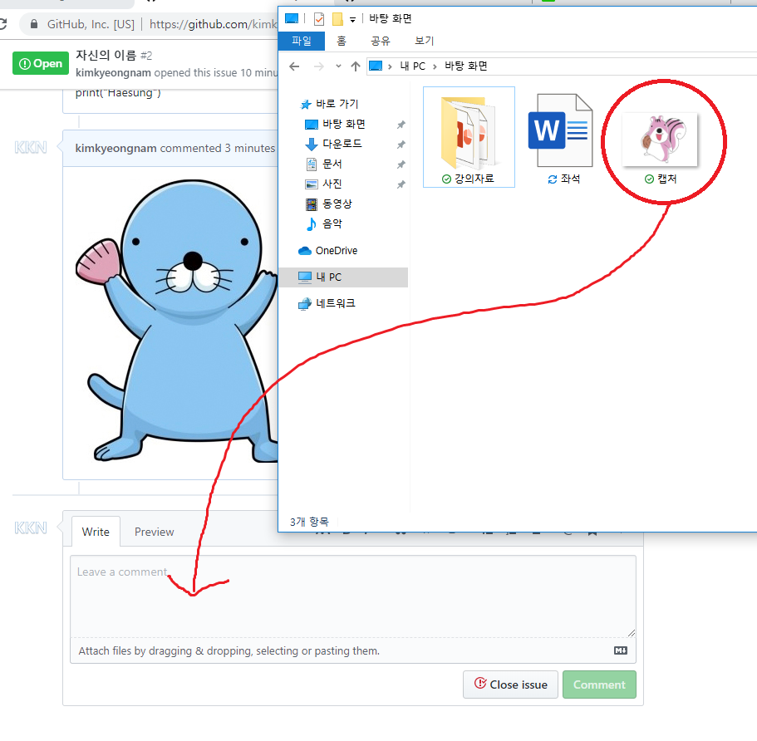Unpin 다운로드 from Quick access
Viewport: 757px width, 741px height.
[400, 144]
